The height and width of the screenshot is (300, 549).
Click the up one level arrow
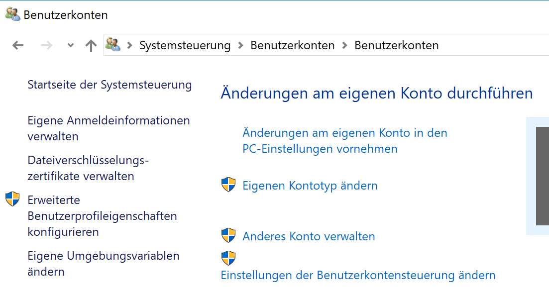pyautogui.click(x=91, y=46)
